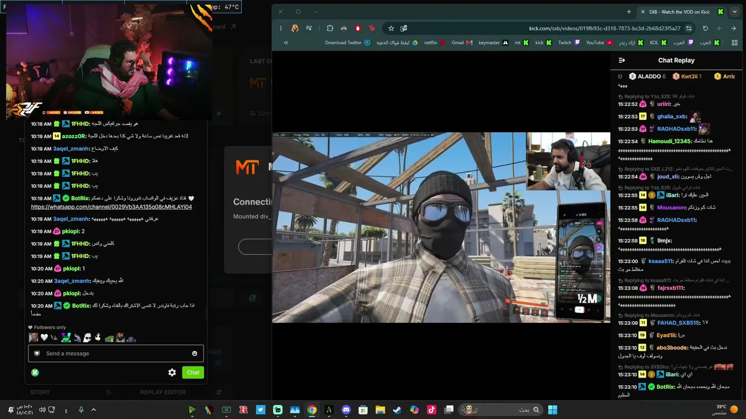Open Discord from the taskbar

[x=346, y=410]
